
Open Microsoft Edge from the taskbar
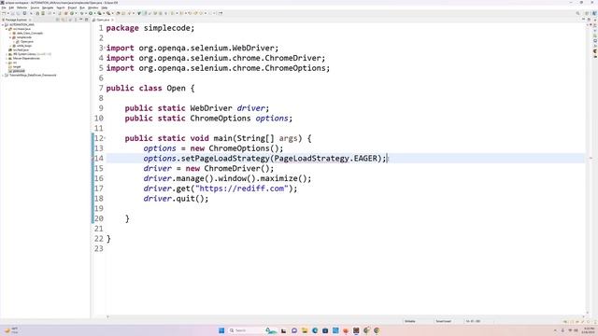coord(315,330)
